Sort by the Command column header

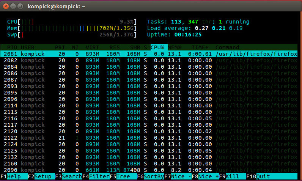[x=227, y=47]
